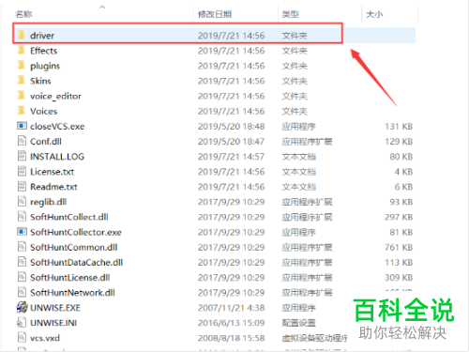This screenshot has width=469, height=352.
Task: Select the SoftHuntCommon.dll file name
Action: click(x=74, y=247)
